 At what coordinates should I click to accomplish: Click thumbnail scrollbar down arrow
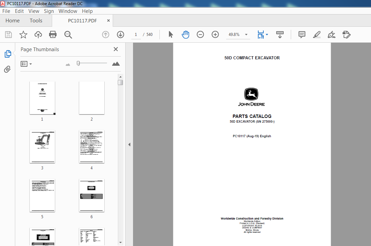pos(121,243)
